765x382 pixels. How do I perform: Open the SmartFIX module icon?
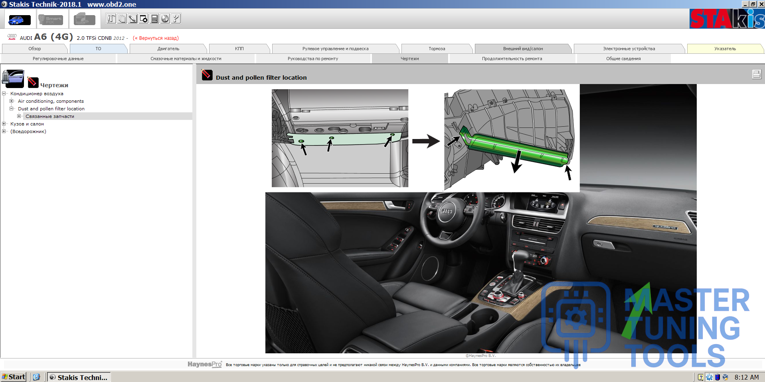51,19
